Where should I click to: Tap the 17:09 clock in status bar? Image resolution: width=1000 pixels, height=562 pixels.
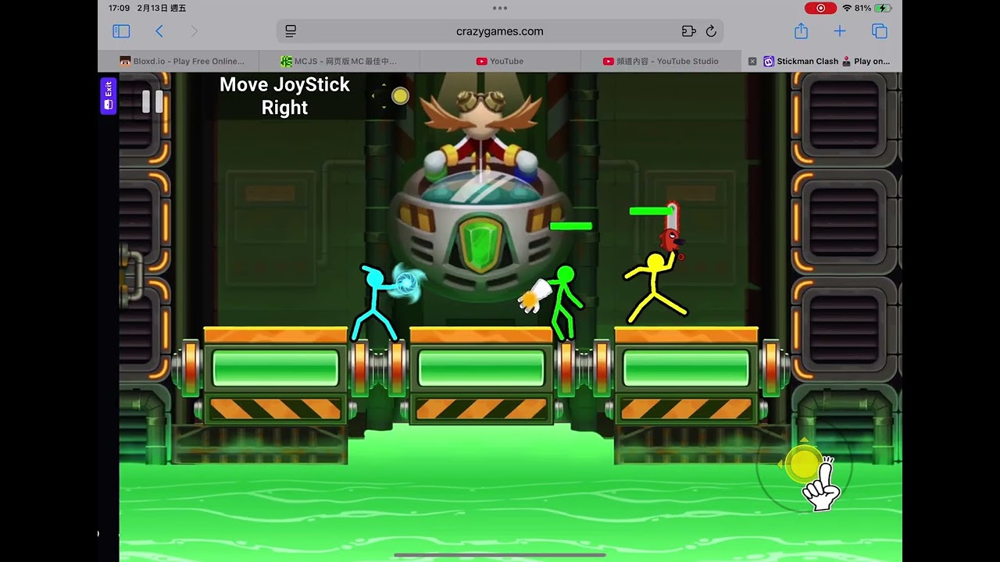[x=120, y=8]
